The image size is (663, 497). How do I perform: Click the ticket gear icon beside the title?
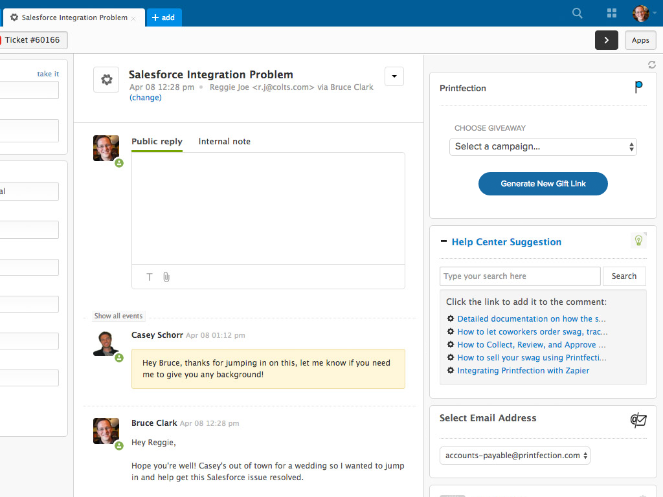(x=106, y=80)
